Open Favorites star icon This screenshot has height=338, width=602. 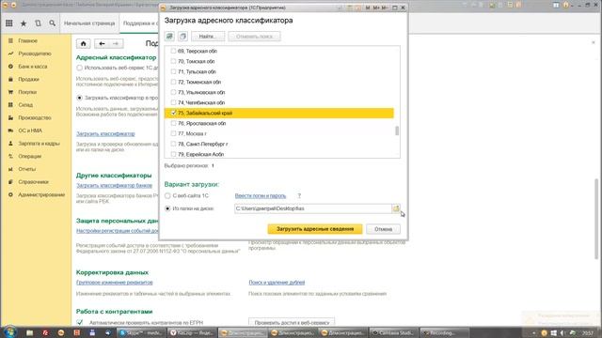pyautogui.click(x=24, y=23)
